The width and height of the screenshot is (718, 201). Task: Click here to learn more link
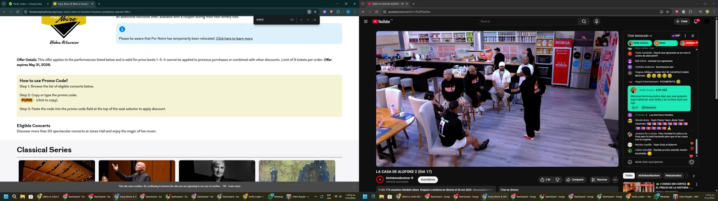[235, 39]
